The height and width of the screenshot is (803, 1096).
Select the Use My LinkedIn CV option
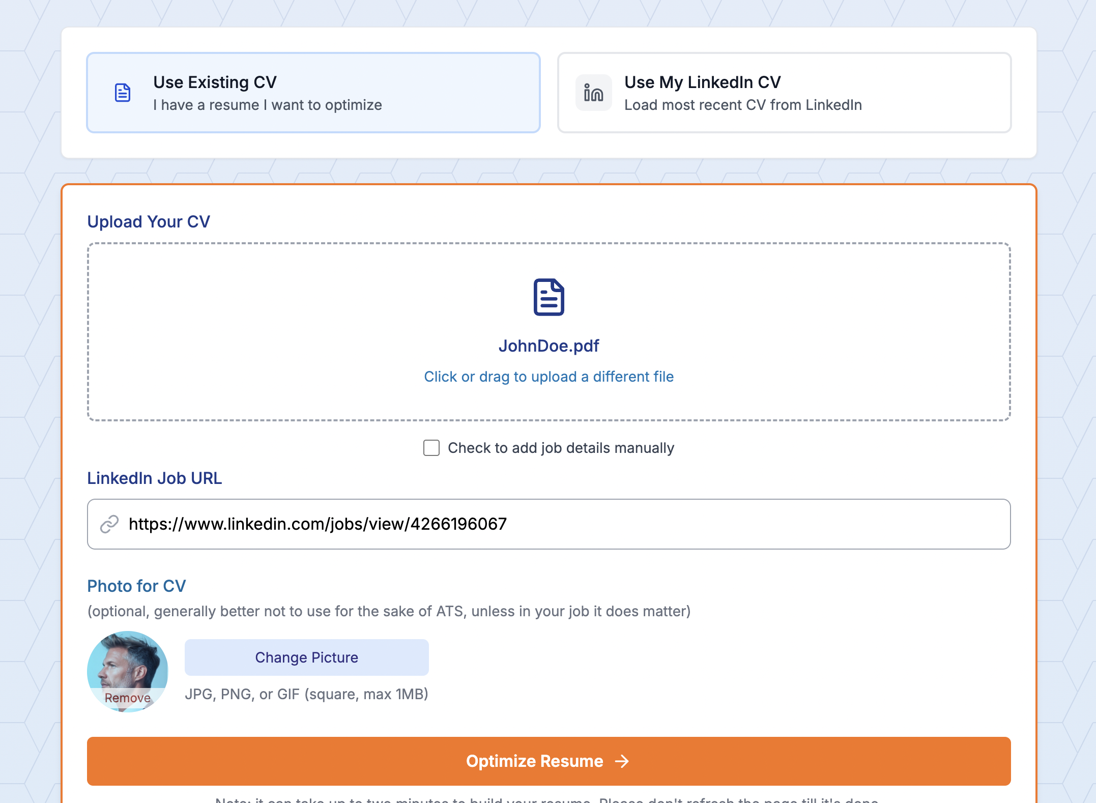pos(784,93)
